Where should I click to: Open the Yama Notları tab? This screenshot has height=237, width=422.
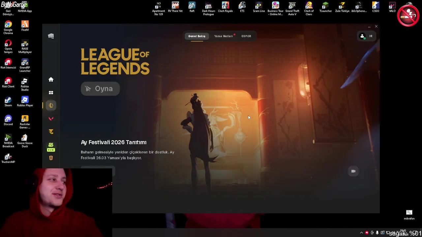point(224,36)
